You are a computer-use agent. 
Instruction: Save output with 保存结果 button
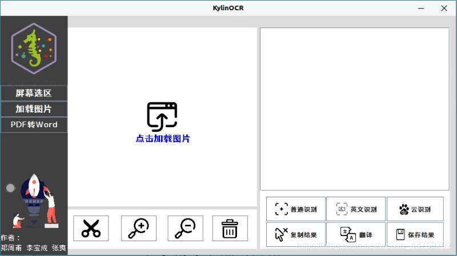[x=415, y=234]
